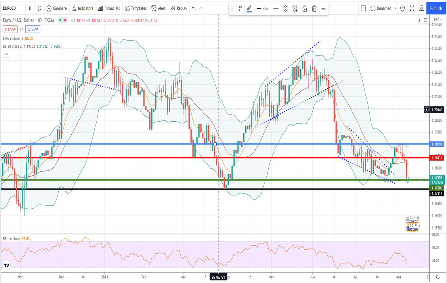Toggle the auto-scale icon beside USD
This screenshot has width=447, height=283.
pyautogui.click(x=425, y=20)
